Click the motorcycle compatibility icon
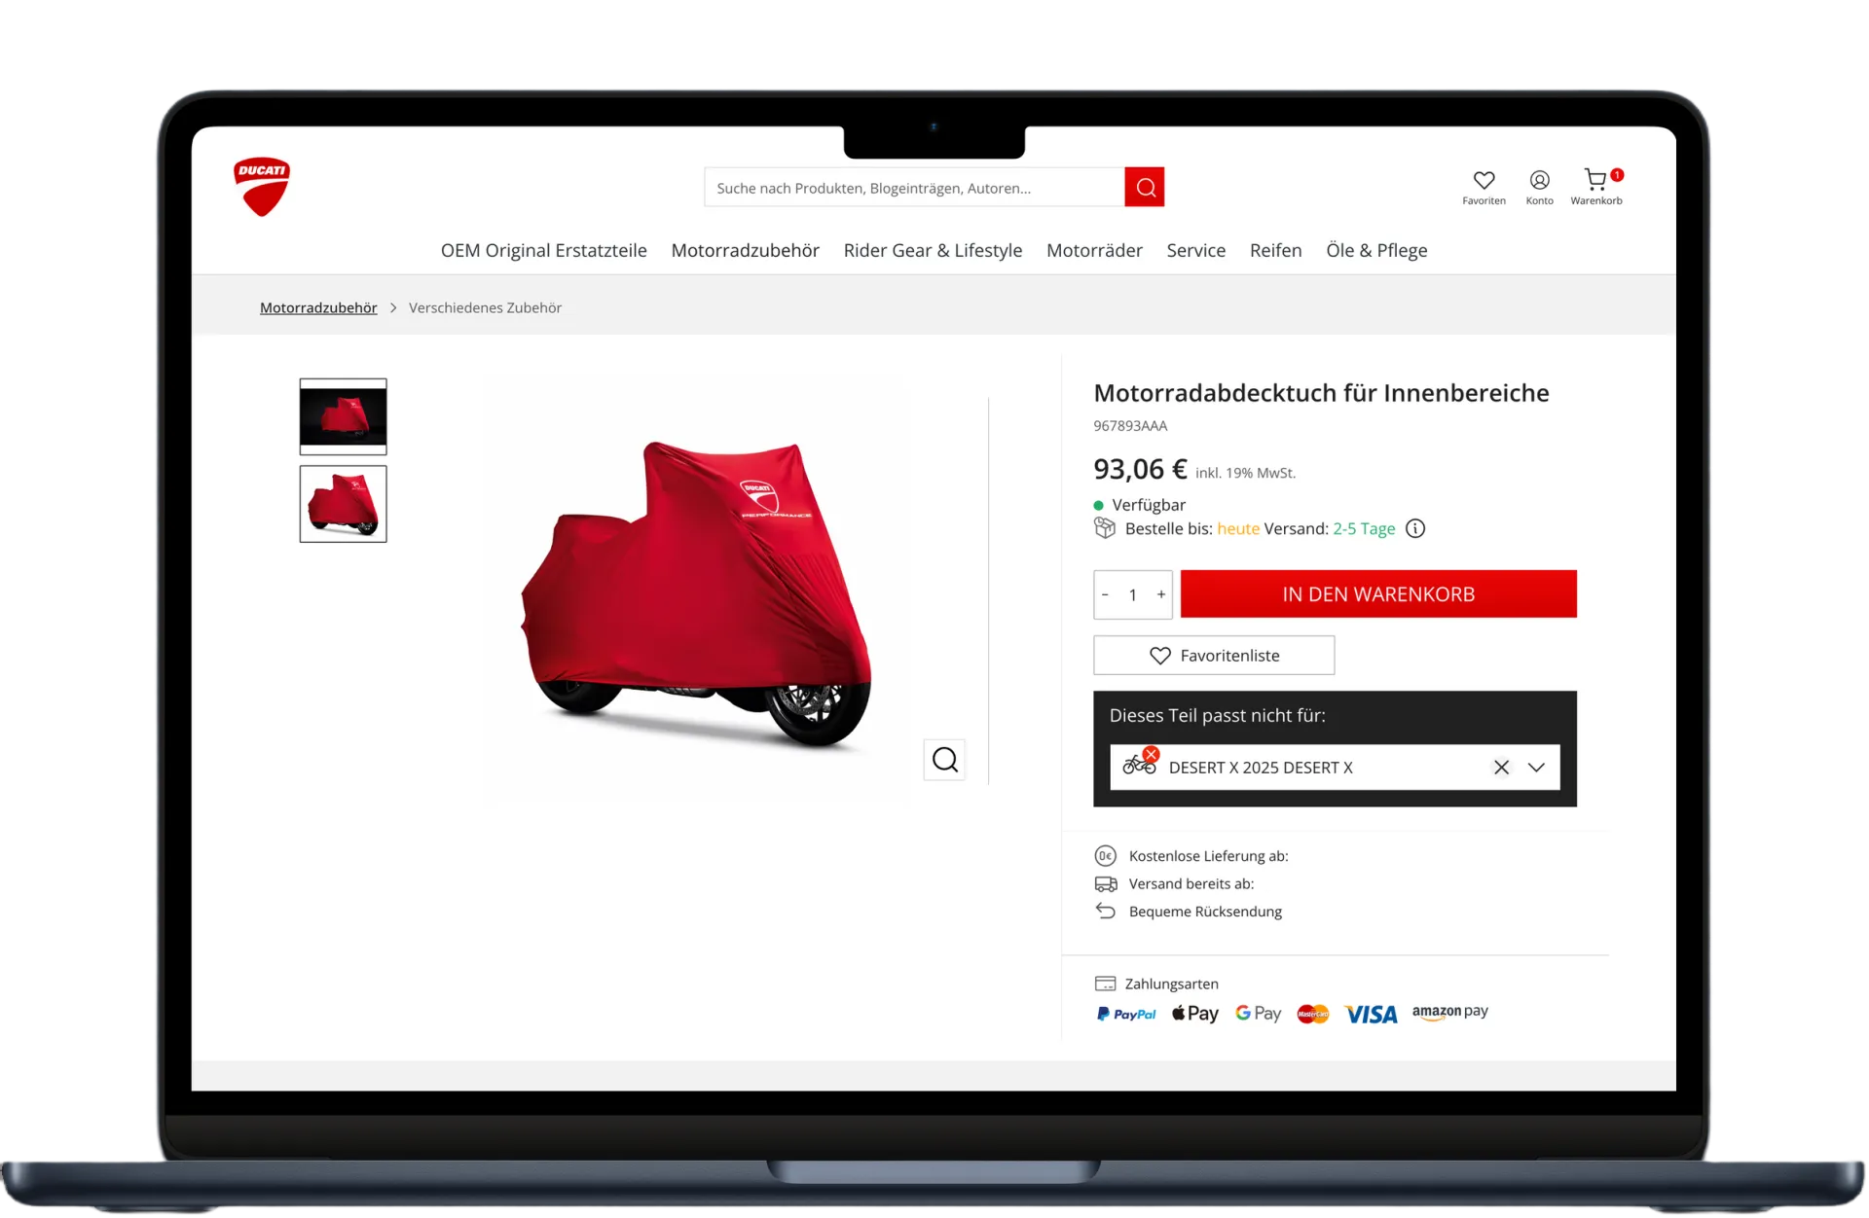The width and height of the screenshot is (1869, 1218). pos(1140,764)
